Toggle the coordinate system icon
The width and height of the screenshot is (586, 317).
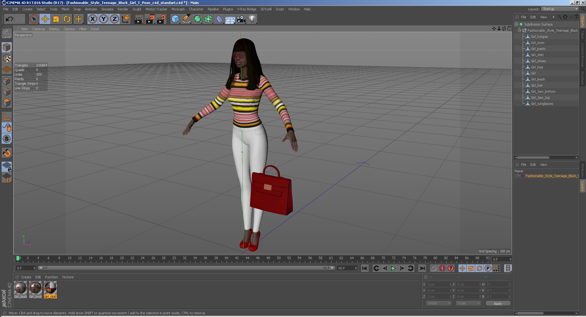click(125, 19)
